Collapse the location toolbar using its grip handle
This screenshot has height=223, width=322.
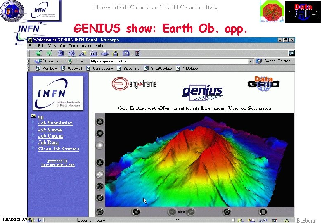(x=29, y=61)
